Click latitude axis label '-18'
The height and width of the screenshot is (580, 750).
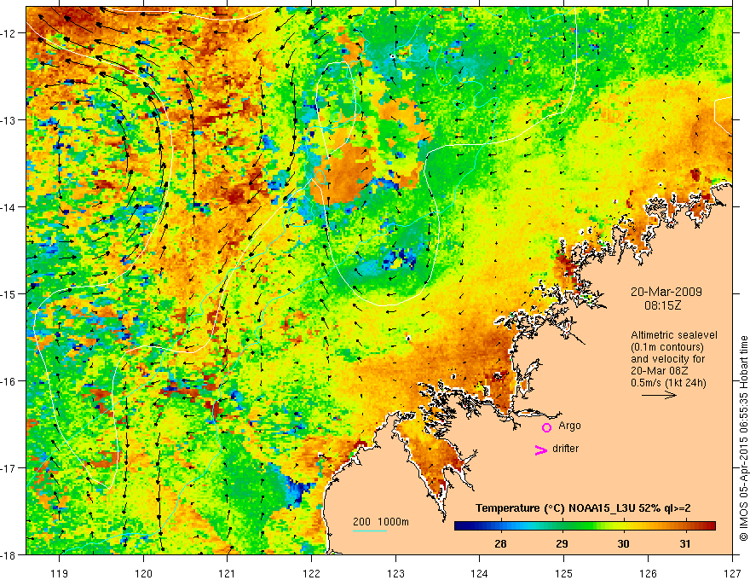point(9,555)
